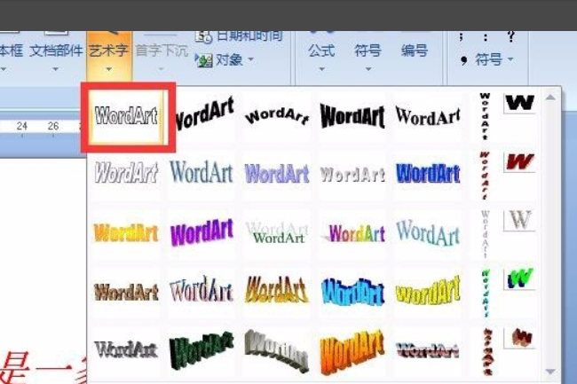Insert the semicolon special symbol

[x=462, y=36]
